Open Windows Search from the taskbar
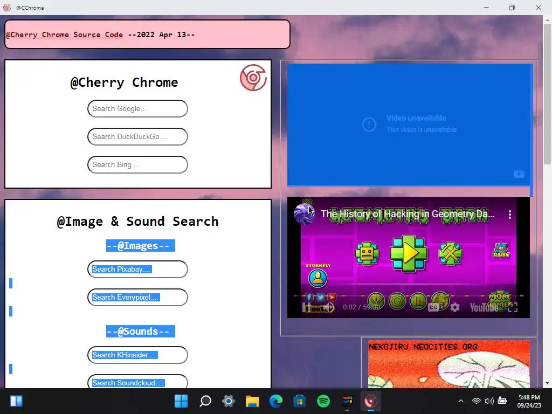The image size is (552, 414). pos(205,401)
